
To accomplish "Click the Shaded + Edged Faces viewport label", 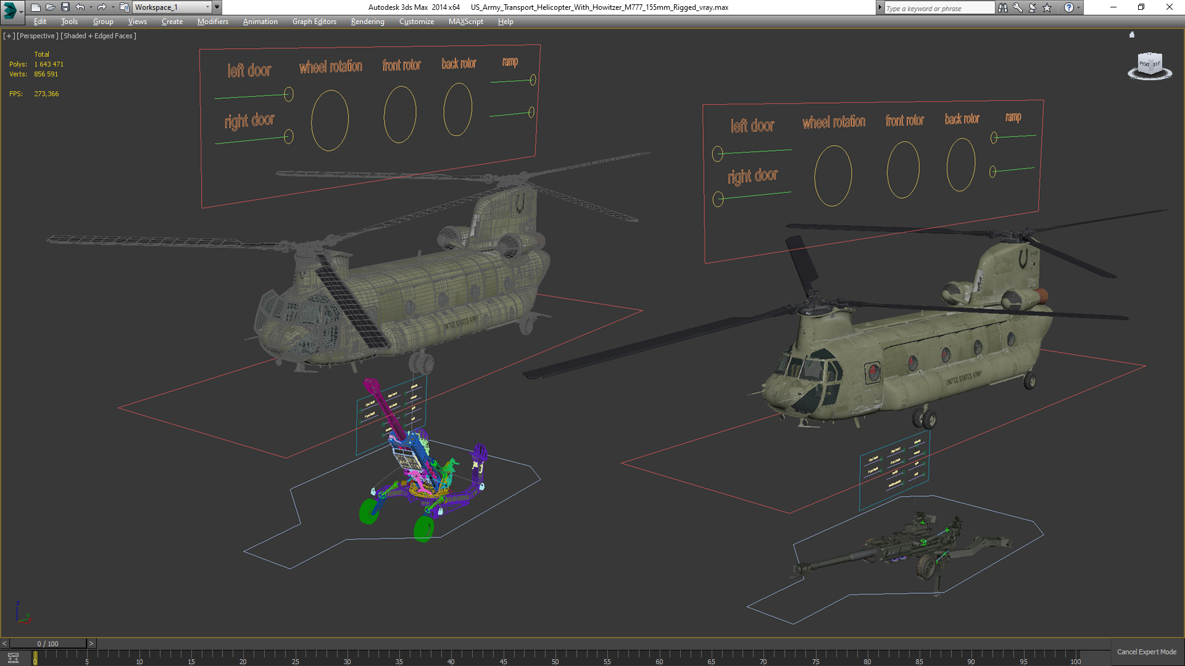I will point(98,36).
